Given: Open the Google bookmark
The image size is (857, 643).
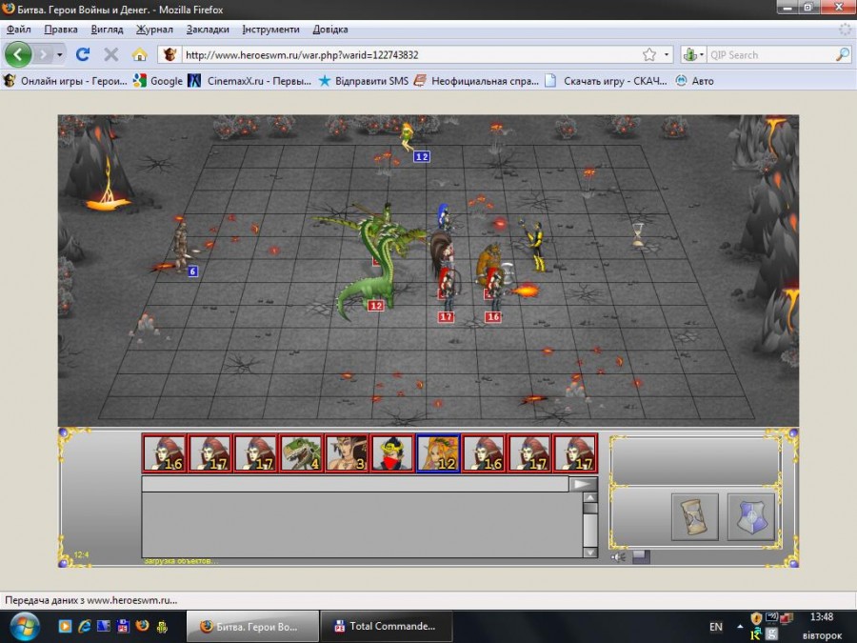Looking at the screenshot, I should pyautogui.click(x=158, y=81).
